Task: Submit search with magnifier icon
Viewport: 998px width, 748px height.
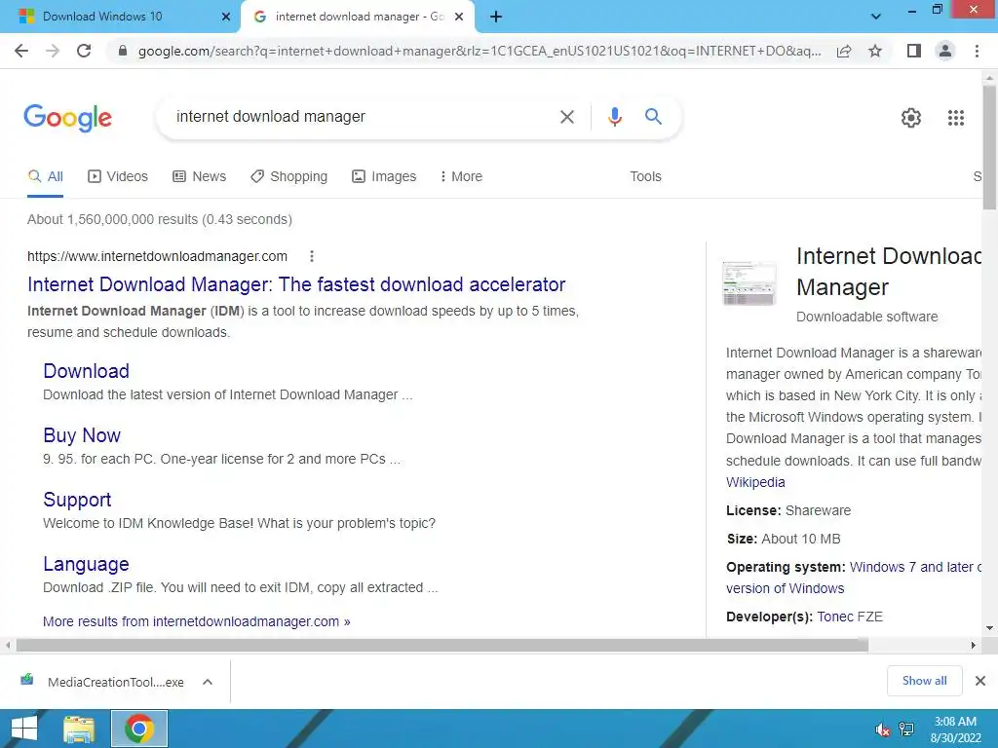Action: 653,117
